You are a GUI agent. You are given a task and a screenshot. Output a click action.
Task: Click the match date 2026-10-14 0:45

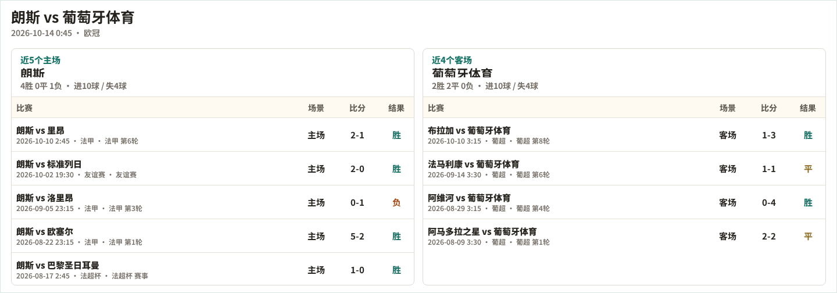(x=41, y=33)
